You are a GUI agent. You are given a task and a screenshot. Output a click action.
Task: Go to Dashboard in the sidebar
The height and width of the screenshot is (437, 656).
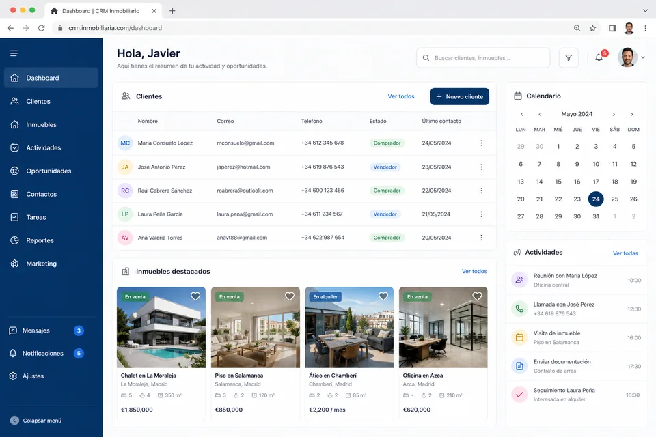point(51,78)
